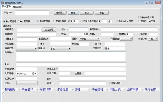Open the 密级 dropdown
The height and width of the screenshot is (102, 163).
click(x=27, y=83)
